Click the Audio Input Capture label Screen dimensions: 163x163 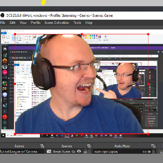point(106,152)
